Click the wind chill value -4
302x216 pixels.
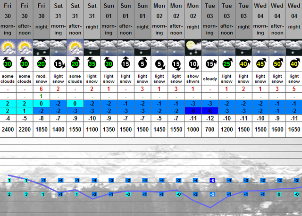click(x=8, y=119)
